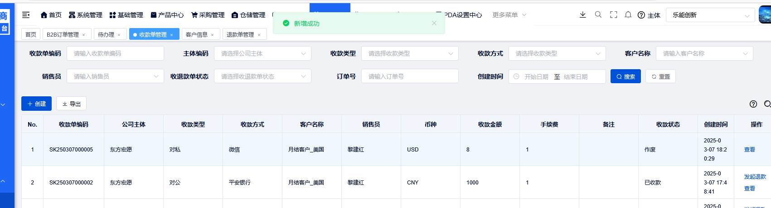Toggle fullscreen mode icon
This screenshot has height=208, width=771.
point(613,15)
